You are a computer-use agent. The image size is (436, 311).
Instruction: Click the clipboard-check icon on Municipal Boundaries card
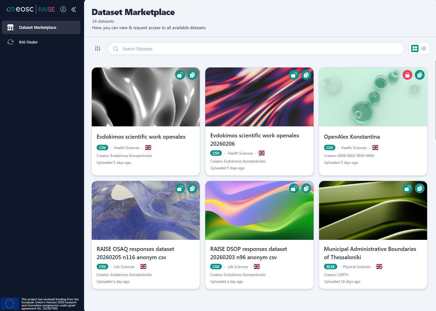point(420,188)
